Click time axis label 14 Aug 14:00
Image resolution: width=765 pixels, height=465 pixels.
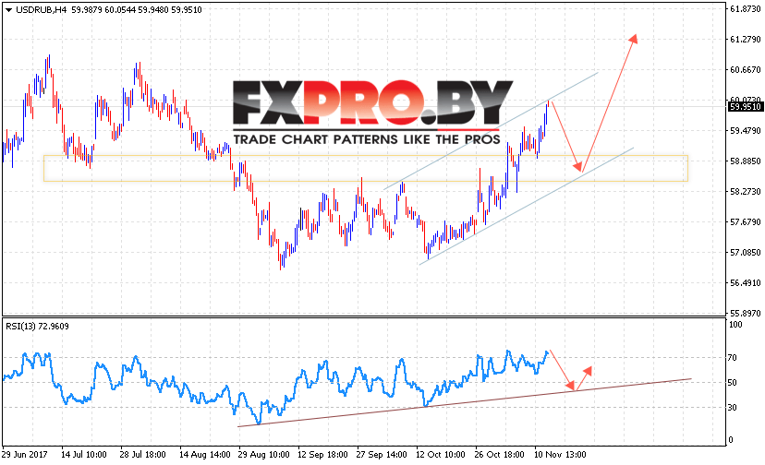click(x=204, y=454)
